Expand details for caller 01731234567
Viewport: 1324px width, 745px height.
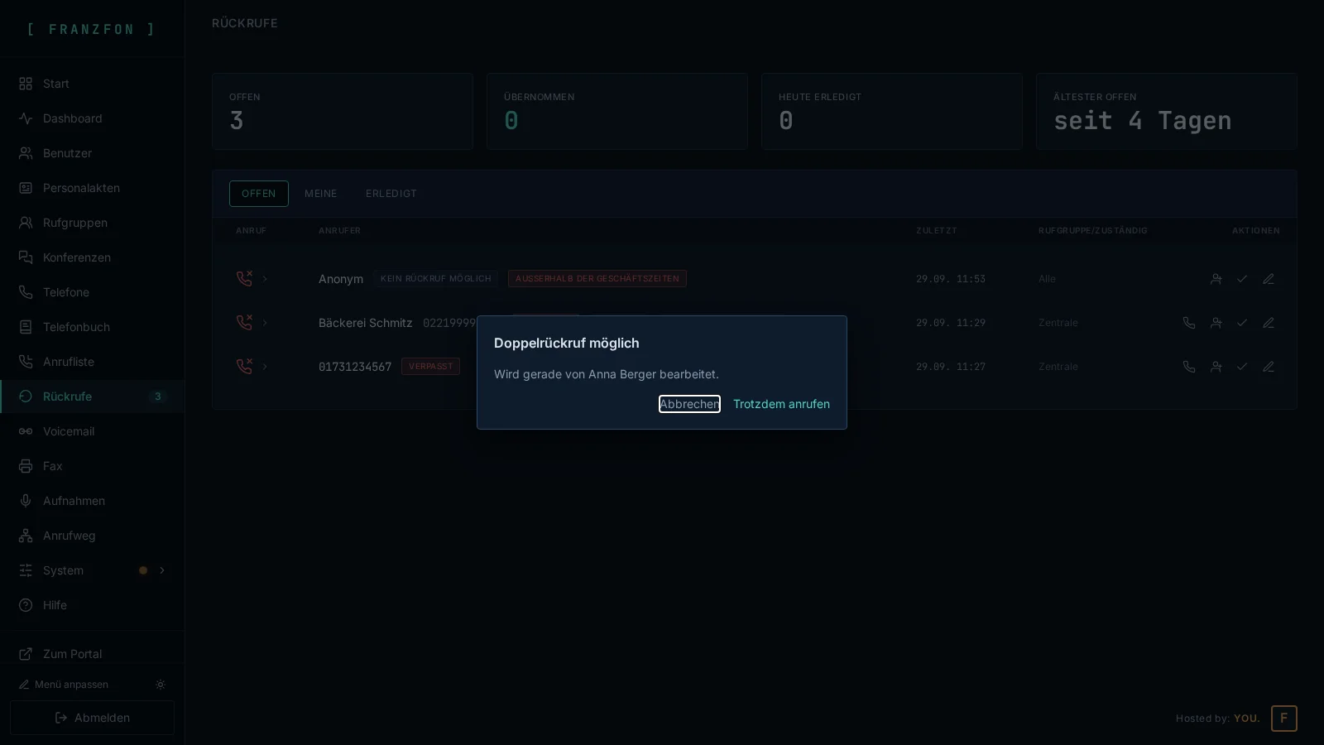pos(265,367)
